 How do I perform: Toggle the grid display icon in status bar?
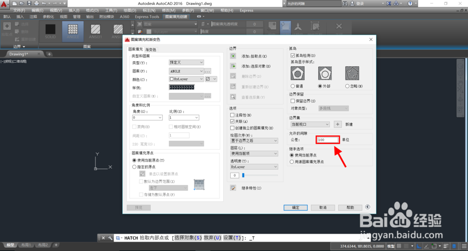click(x=399, y=246)
